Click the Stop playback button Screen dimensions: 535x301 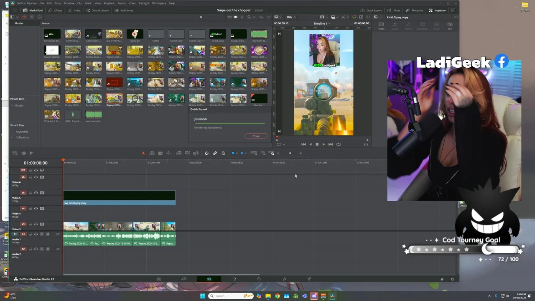317,144
